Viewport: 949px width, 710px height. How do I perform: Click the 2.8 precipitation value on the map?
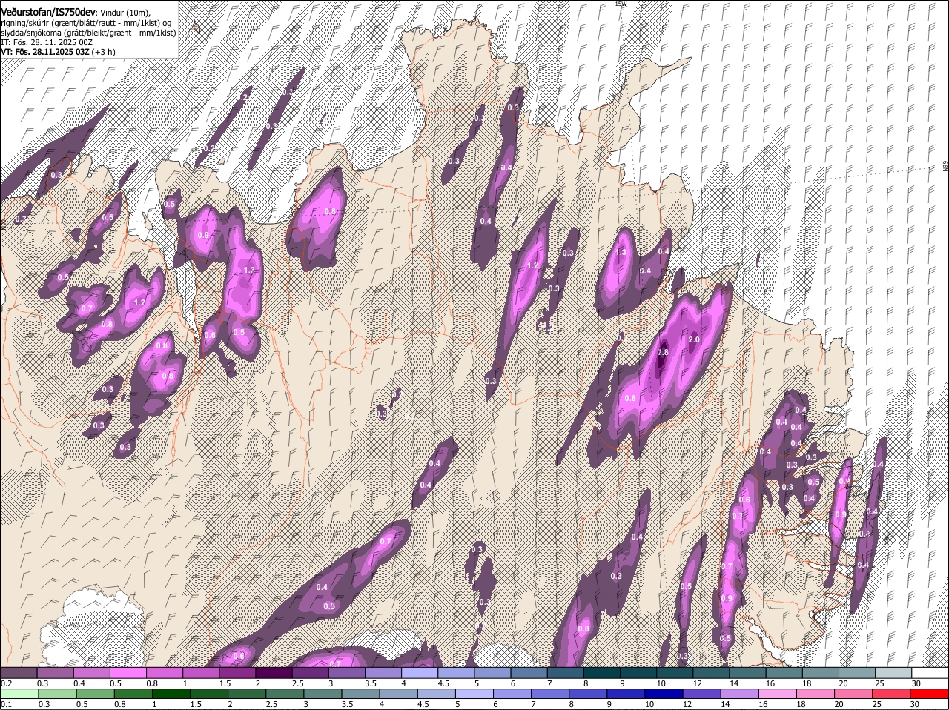663,352
